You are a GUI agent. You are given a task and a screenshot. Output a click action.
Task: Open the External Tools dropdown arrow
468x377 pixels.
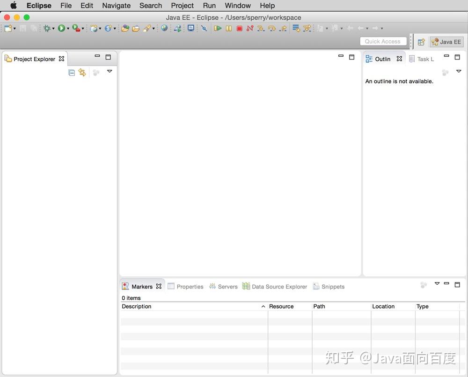click(x=83, y=29)
